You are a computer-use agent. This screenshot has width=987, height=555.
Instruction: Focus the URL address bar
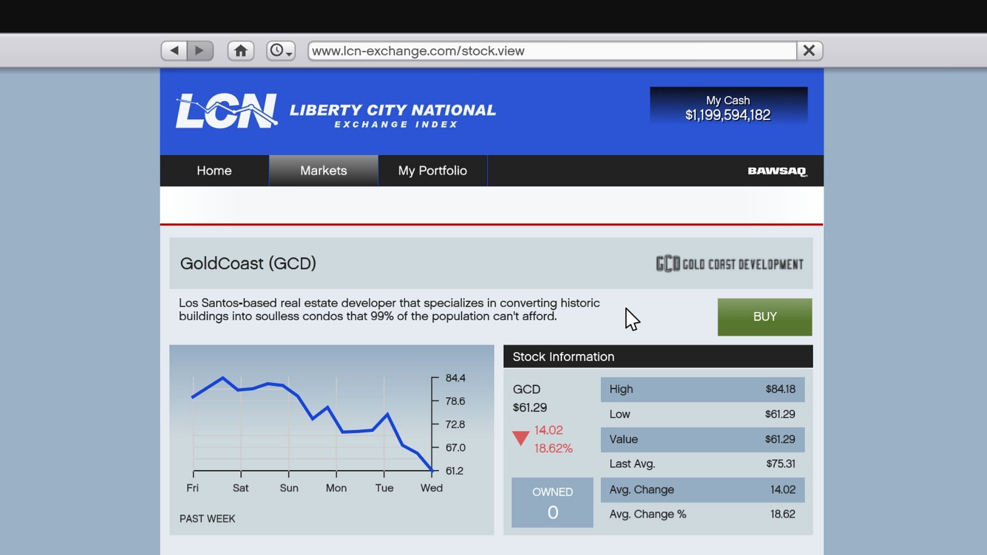tap(552, 51)
